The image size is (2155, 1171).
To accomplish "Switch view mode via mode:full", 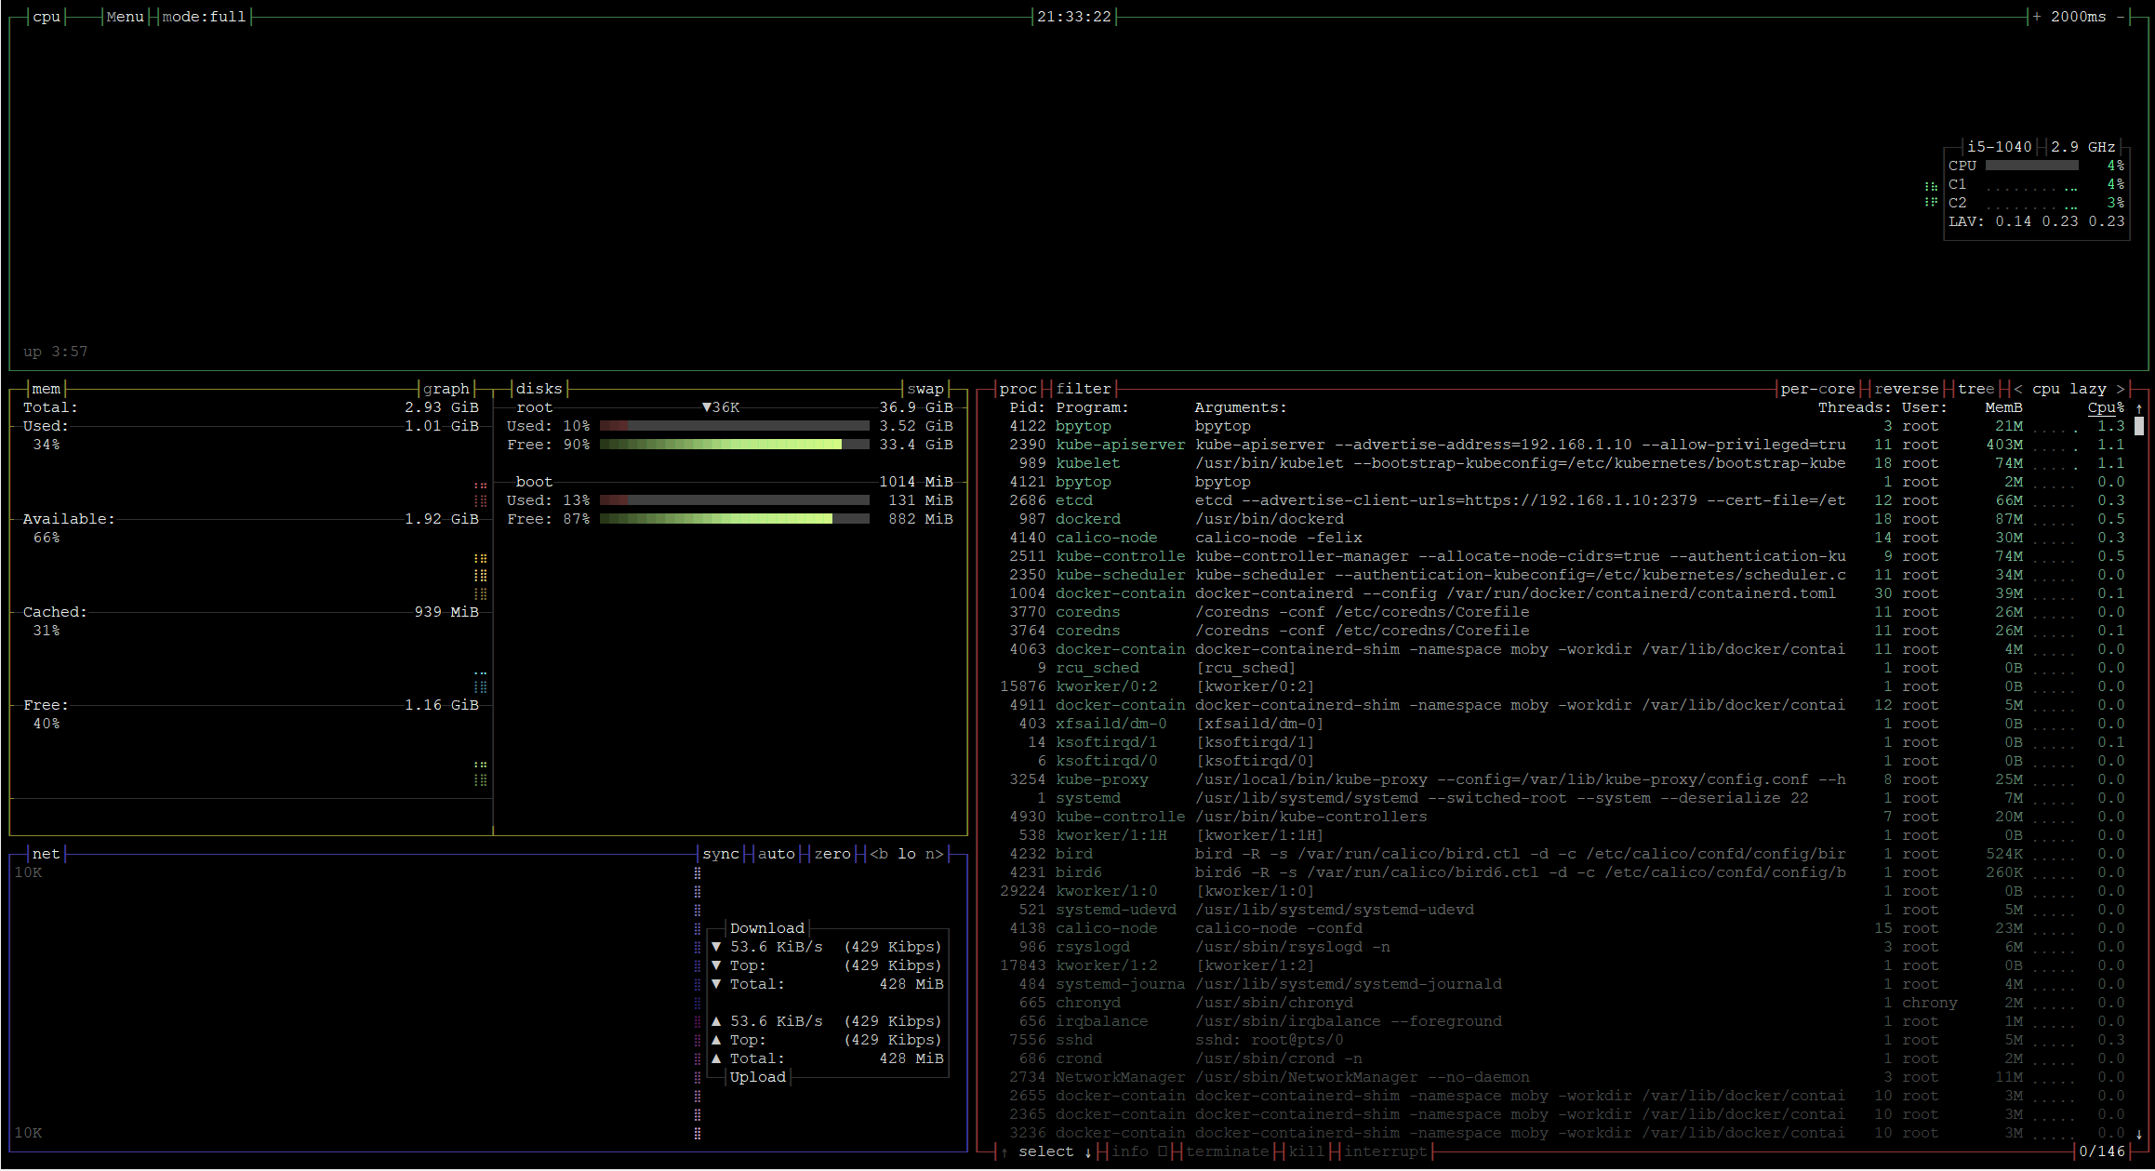I will coord(205,17).
